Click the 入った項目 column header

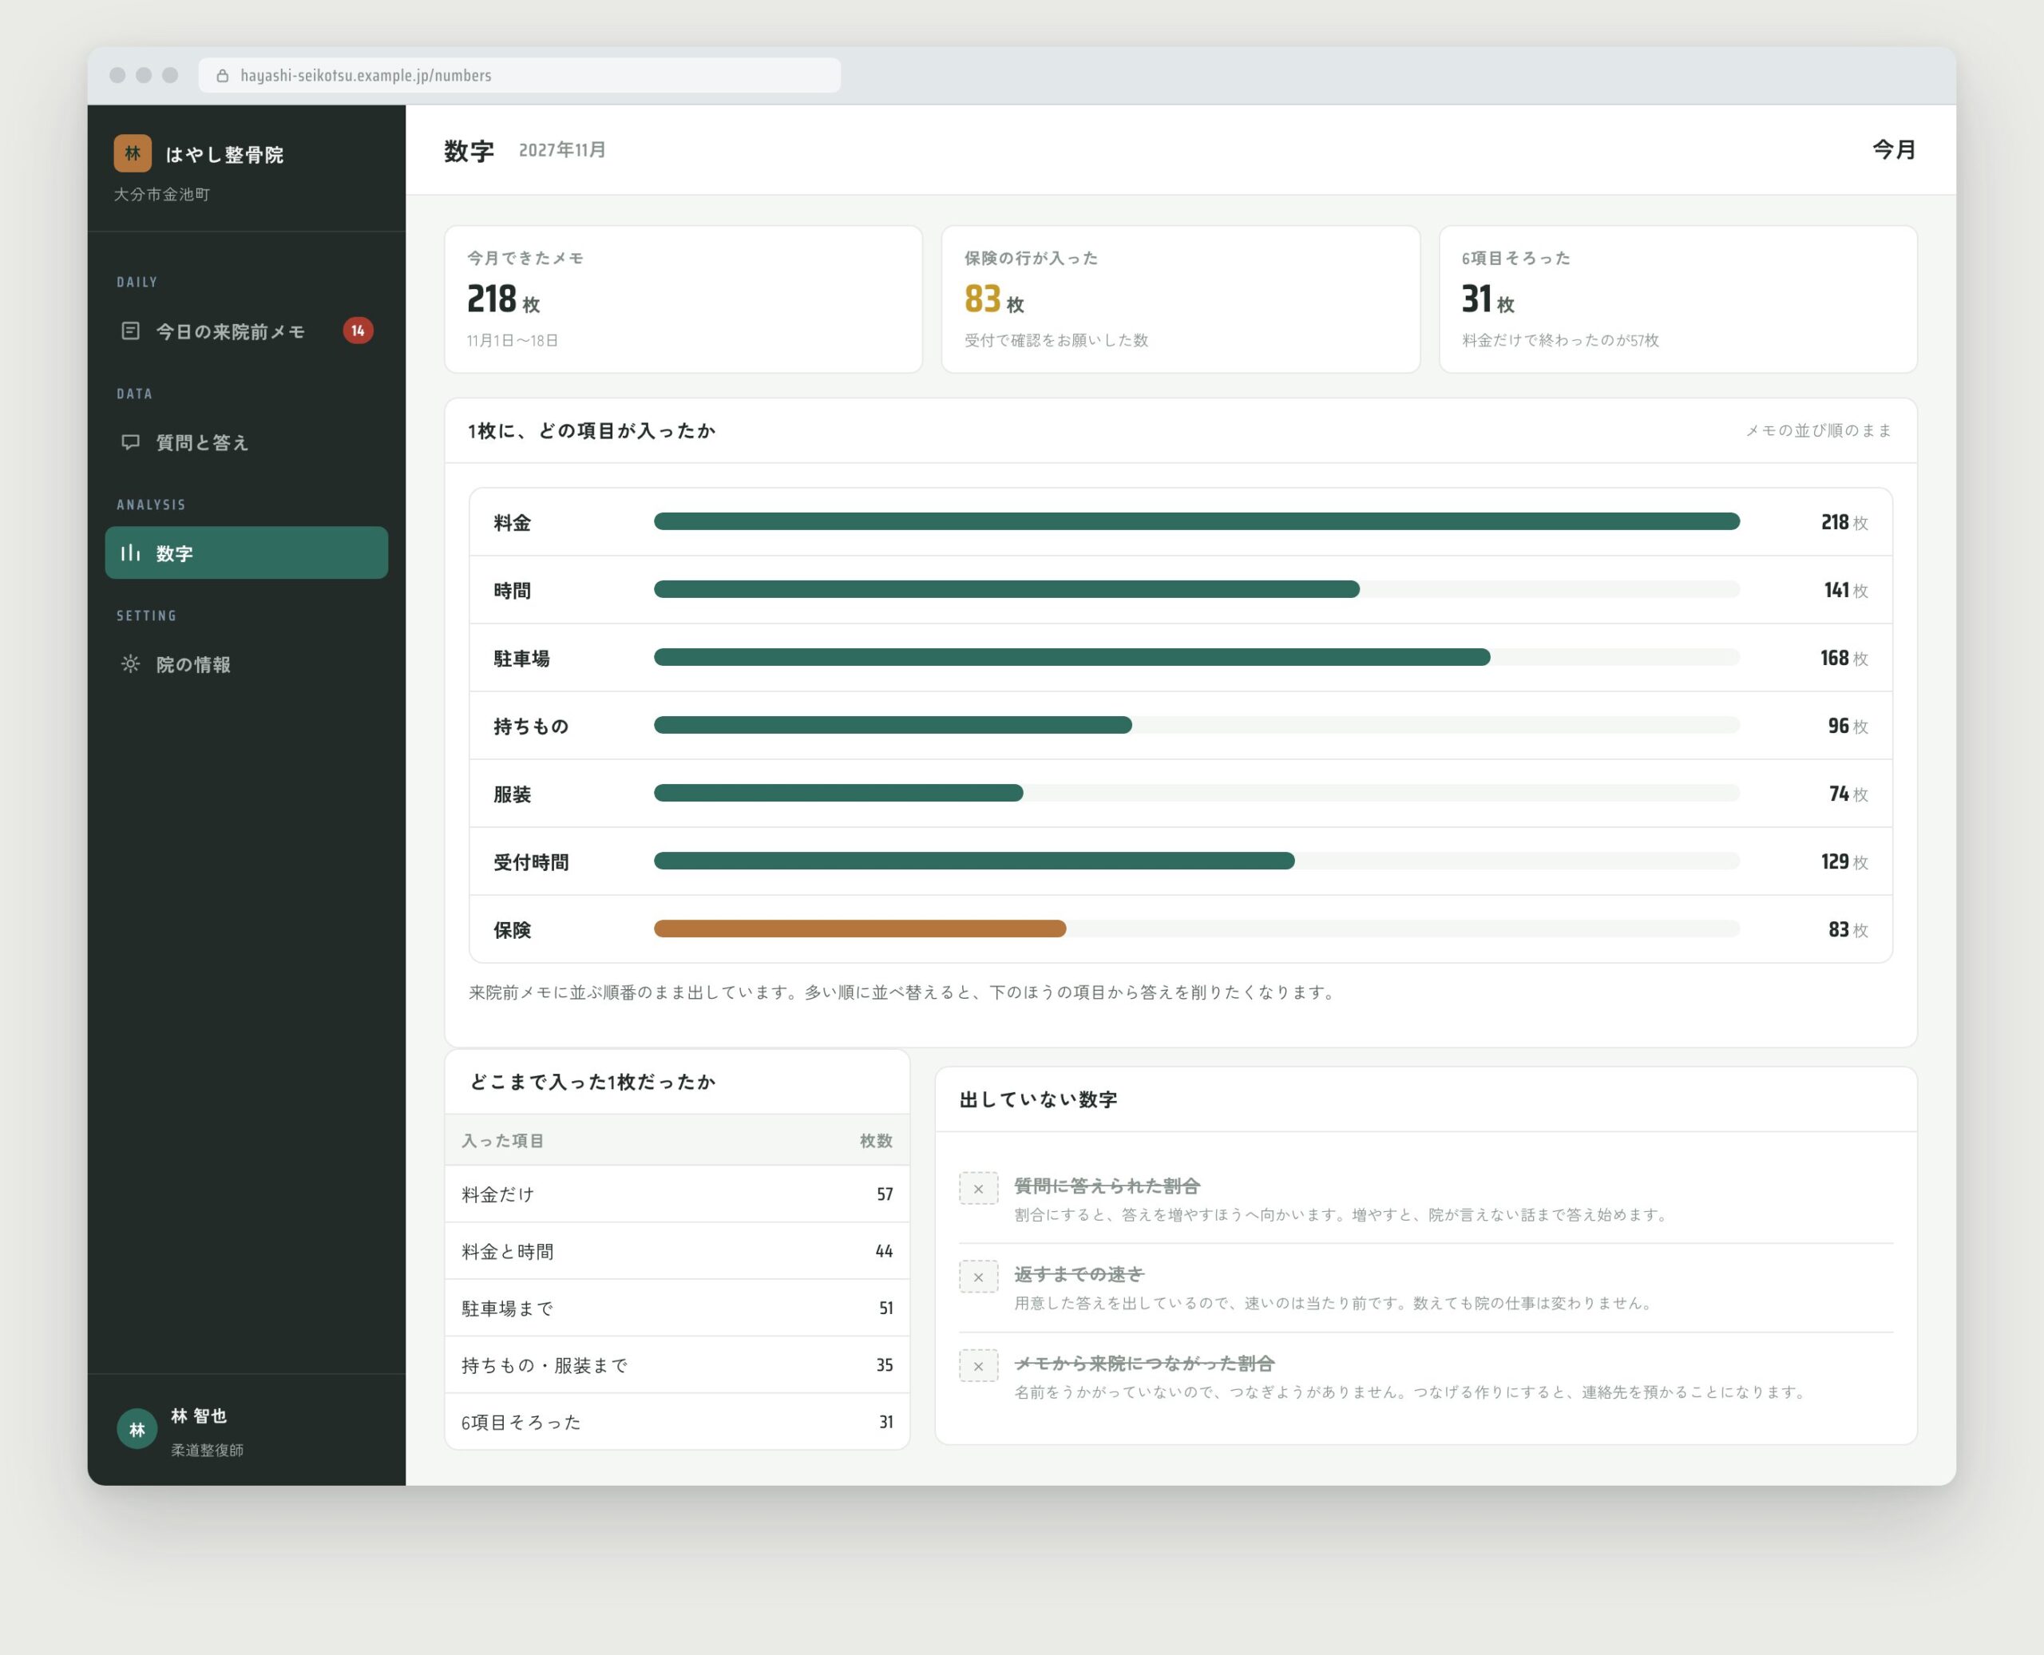pos(502,1141)
